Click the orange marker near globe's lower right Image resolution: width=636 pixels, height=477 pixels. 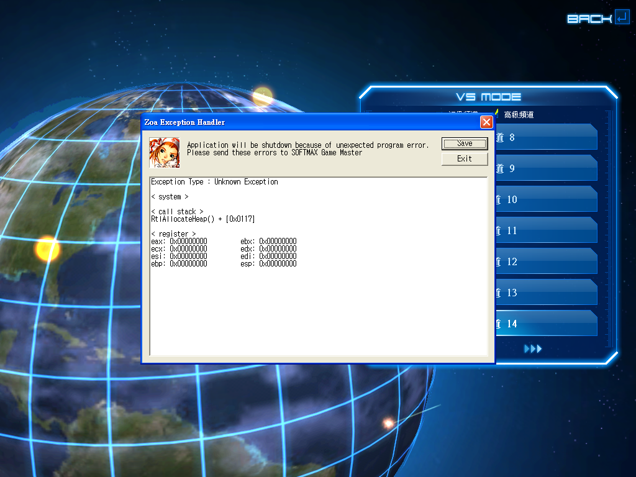coord(389,424)
